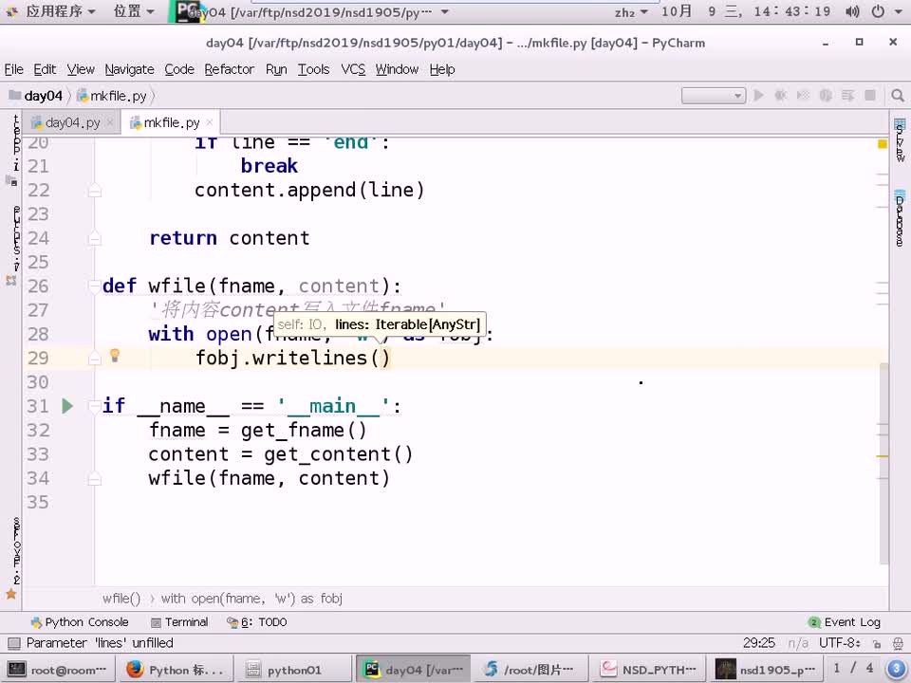Click wfile() in editor breadcrumb bar
Viewport: 911px width, 683px height.
[x=121, y=599]
